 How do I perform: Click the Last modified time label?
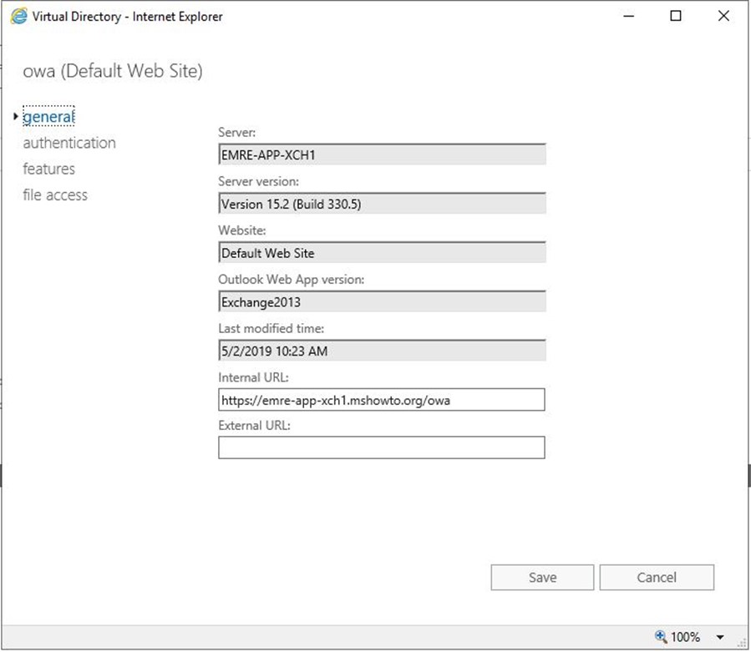(271, 328)
